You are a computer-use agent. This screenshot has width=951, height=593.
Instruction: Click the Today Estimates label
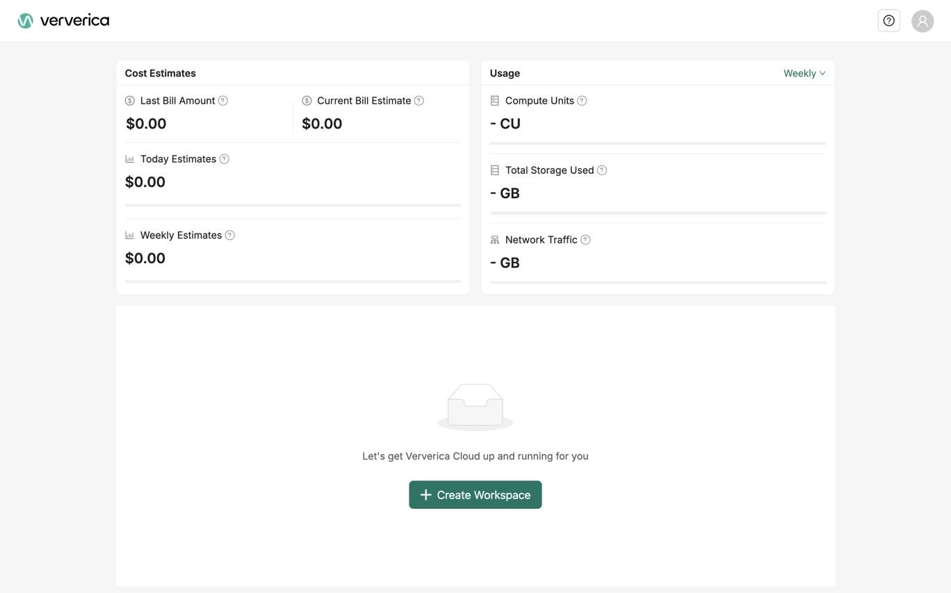[178, 159]
